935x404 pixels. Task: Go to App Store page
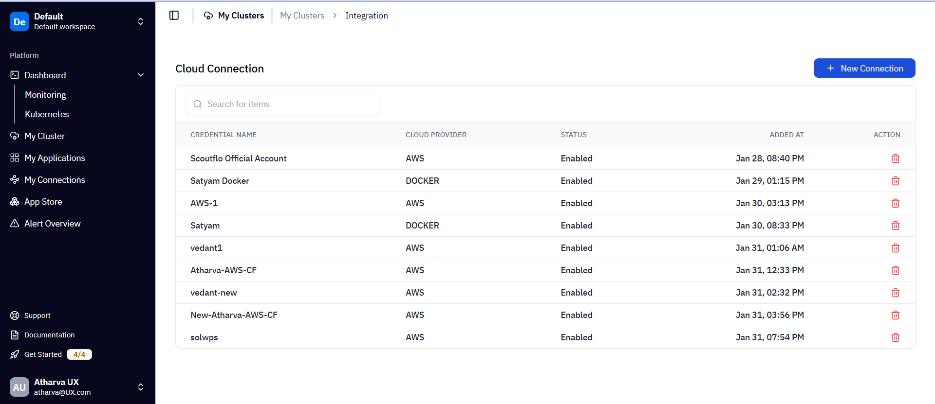tap(43, 202)
